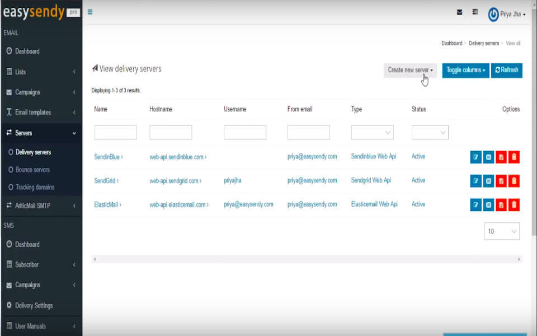This screenshot has height=336, width=537.
Task: Expand User Manuals sidebar menu
Action: [41, 326]
